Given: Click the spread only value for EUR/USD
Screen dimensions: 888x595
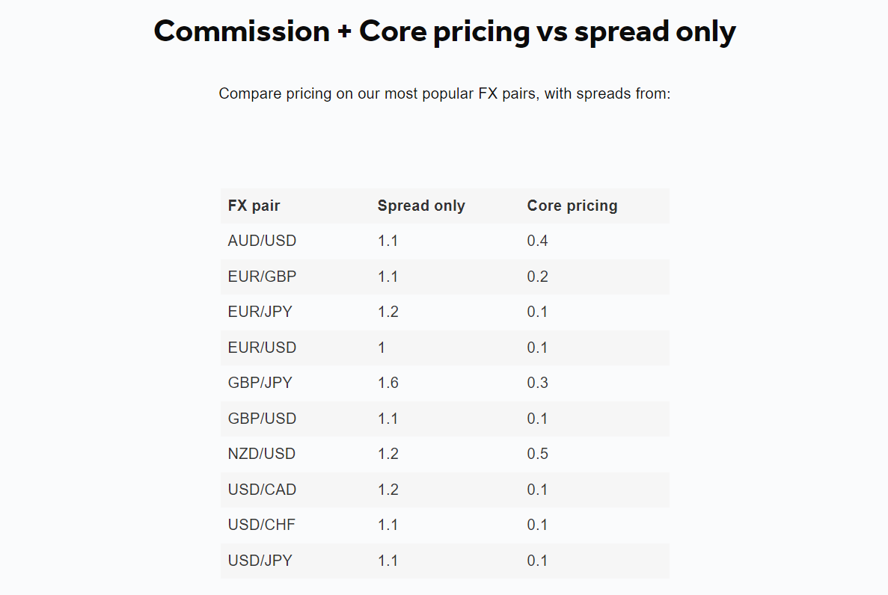Looking at the screenshot, I should click(382, 348).
